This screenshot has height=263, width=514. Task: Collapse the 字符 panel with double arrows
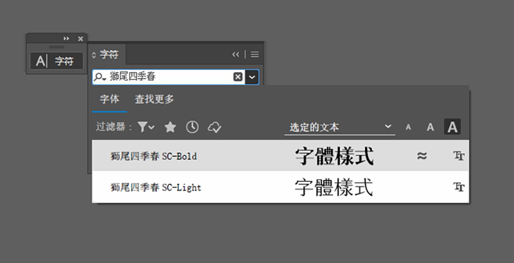pos(235,54)
